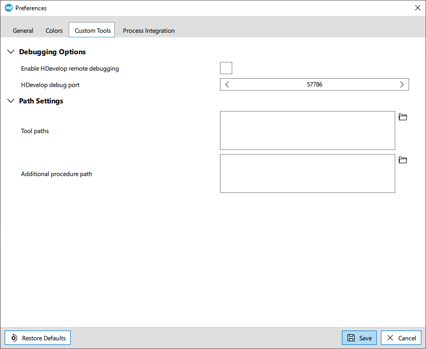
Task: Switch to the General tab
Action: pyautogui.click(x=23, y=31)
